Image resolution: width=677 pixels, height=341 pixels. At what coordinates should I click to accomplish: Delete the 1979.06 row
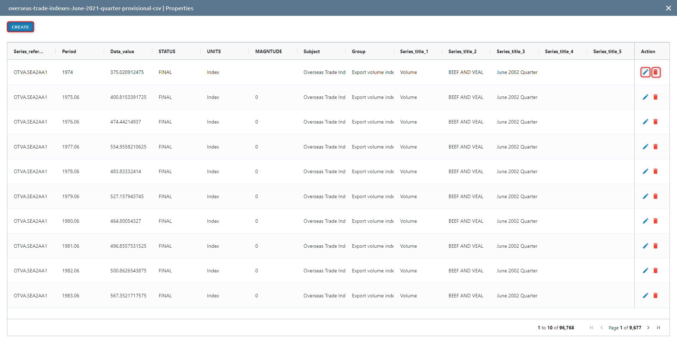point(655,196)
